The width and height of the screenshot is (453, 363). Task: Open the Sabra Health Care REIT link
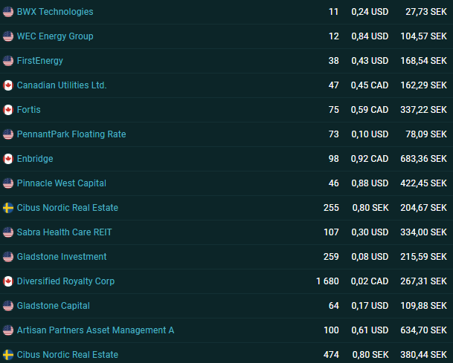point(64,232)
